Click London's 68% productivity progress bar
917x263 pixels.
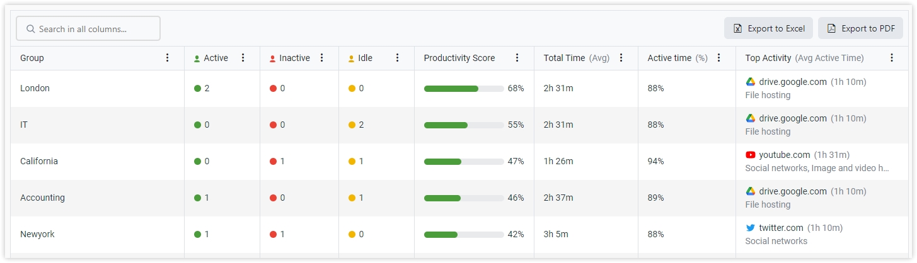tap(463, 89)
